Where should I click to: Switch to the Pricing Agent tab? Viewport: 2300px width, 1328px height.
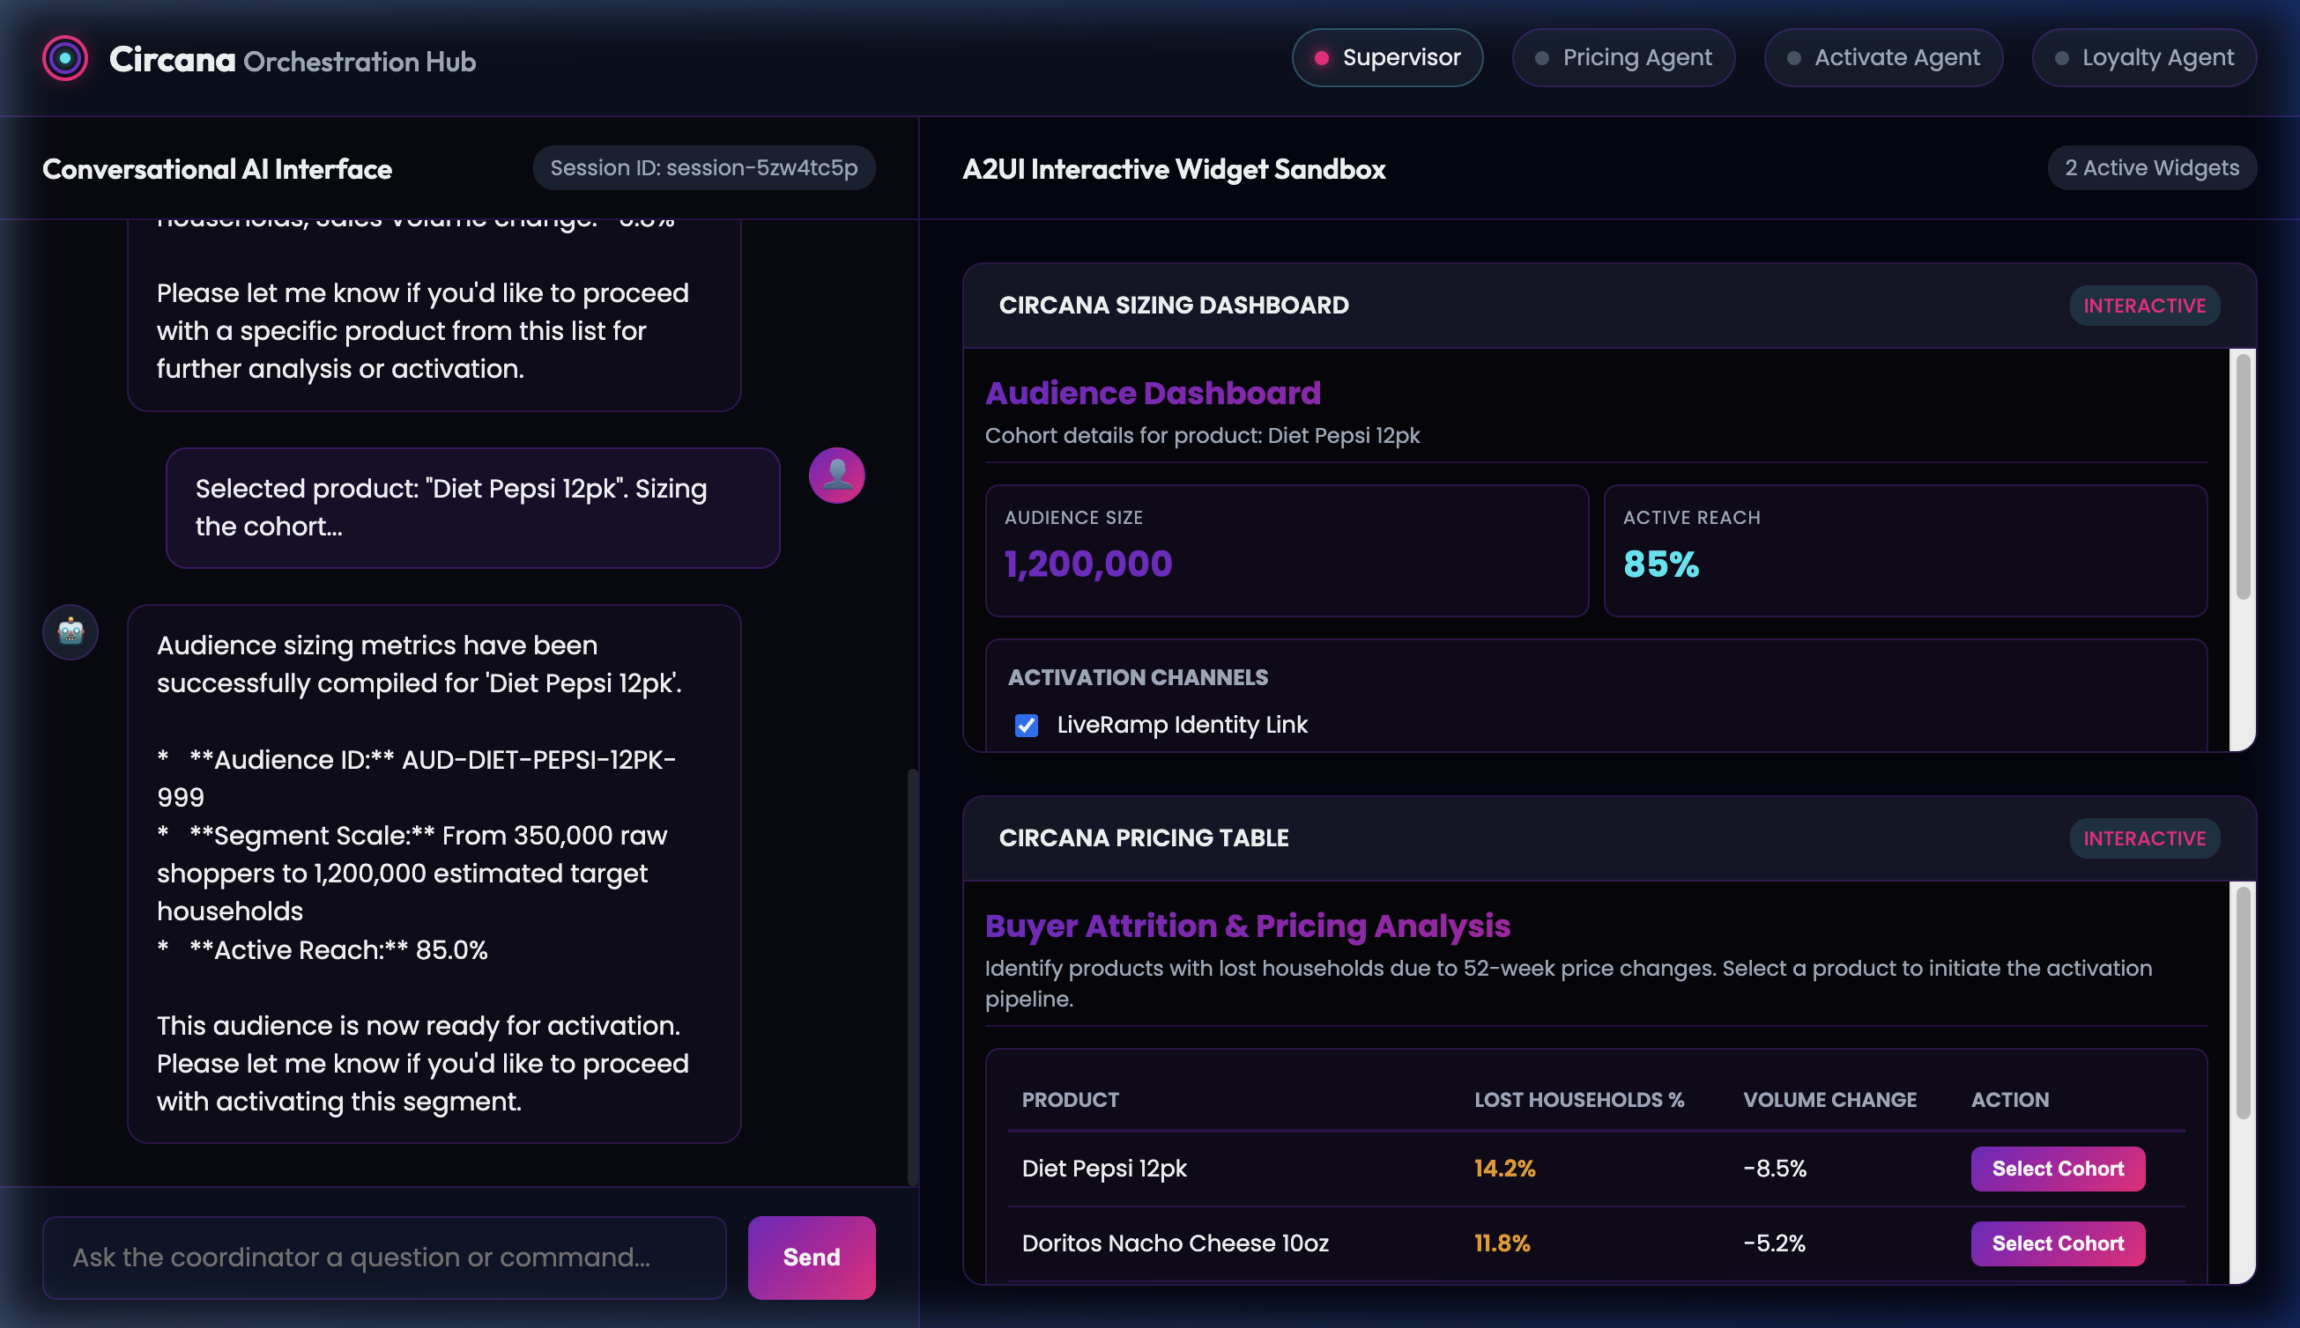click(1623, 58)
